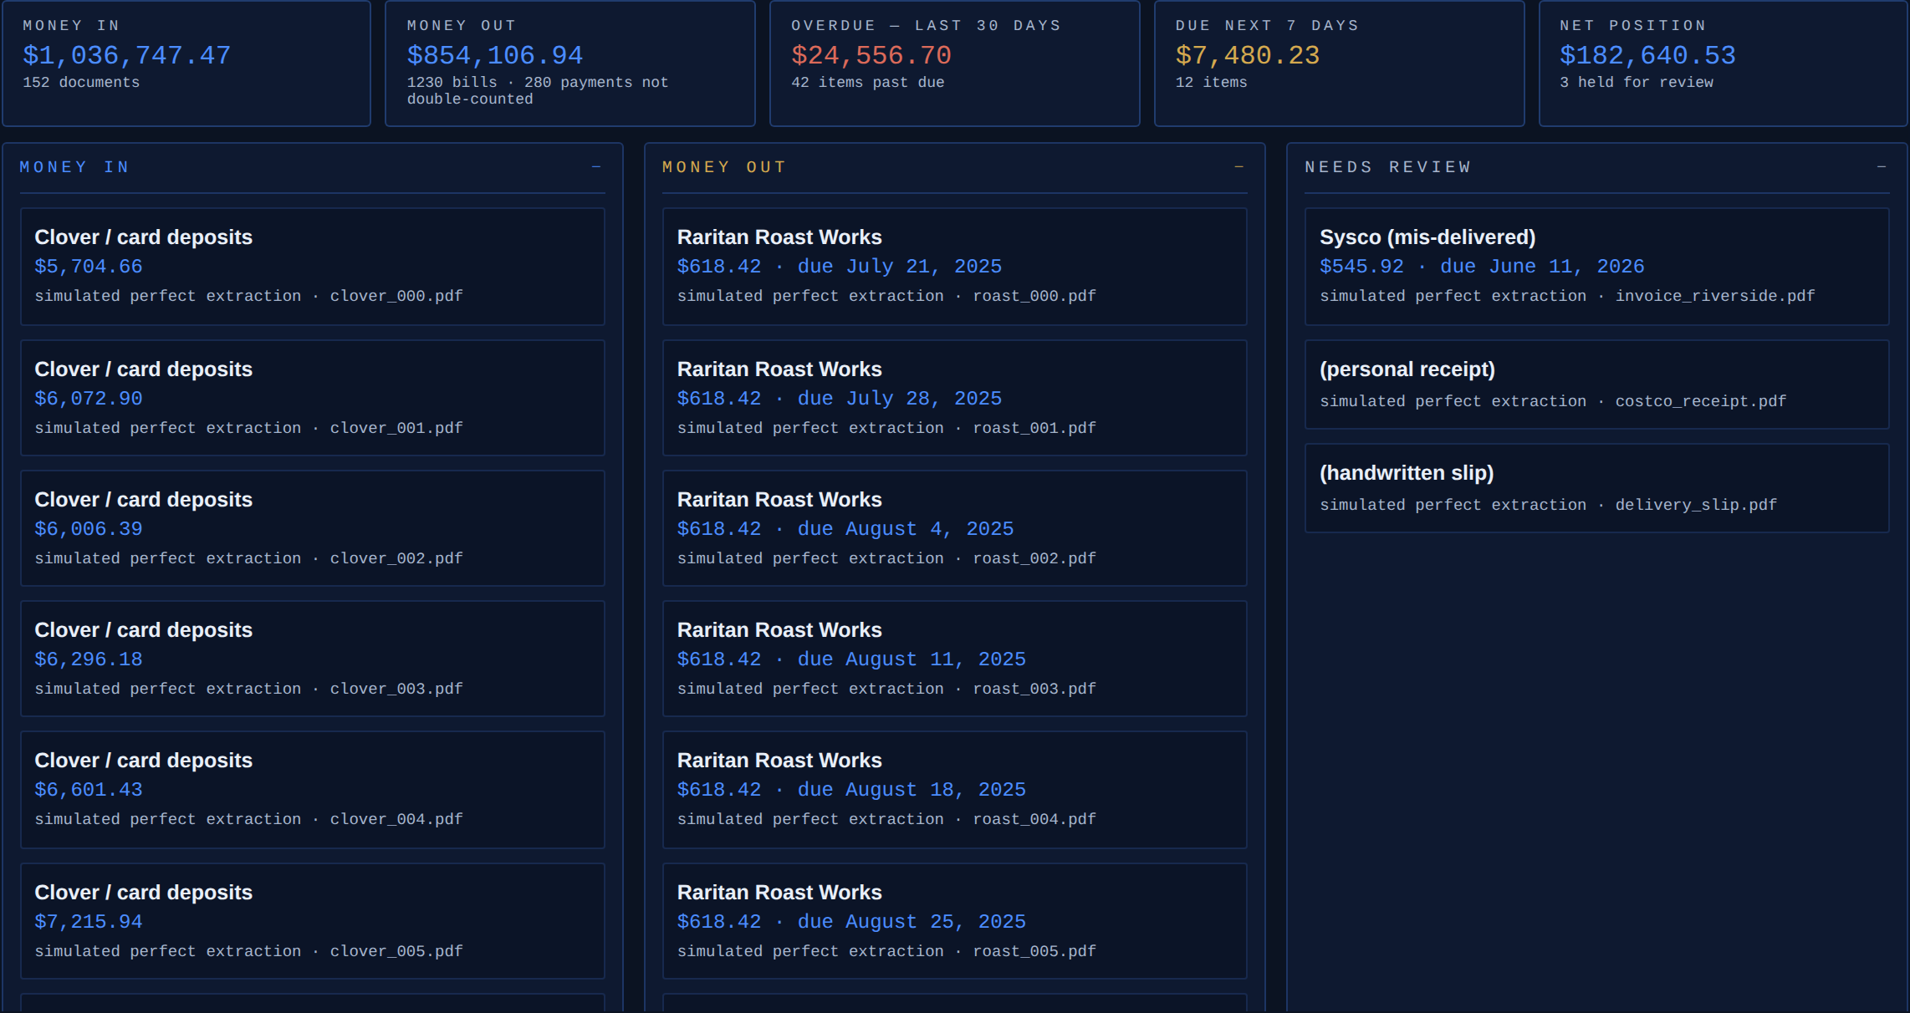1910x1013 pixels.
Task: Click file name roast_002.pdf
Action: (x=1034, y=558)
